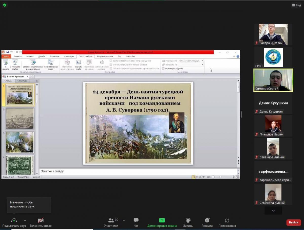Click Валера Янкевич video tile

click(273, 34)
